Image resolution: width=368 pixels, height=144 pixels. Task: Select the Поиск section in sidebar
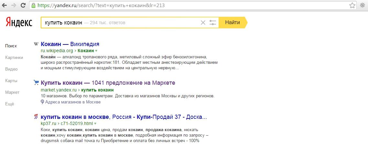point(11,46)
